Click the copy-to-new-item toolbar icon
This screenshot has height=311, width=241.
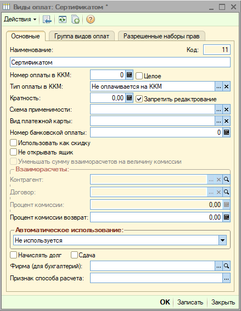[x=75, y=20]
